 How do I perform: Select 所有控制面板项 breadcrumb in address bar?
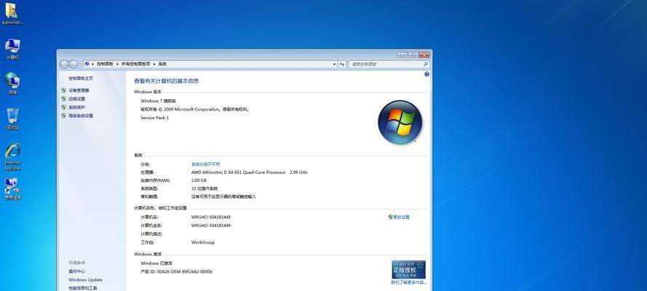tap(136, 64)
